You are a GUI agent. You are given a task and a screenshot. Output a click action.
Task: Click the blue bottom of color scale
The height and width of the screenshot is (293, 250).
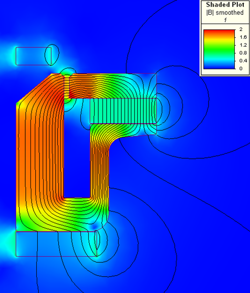[x=219, y=66]
